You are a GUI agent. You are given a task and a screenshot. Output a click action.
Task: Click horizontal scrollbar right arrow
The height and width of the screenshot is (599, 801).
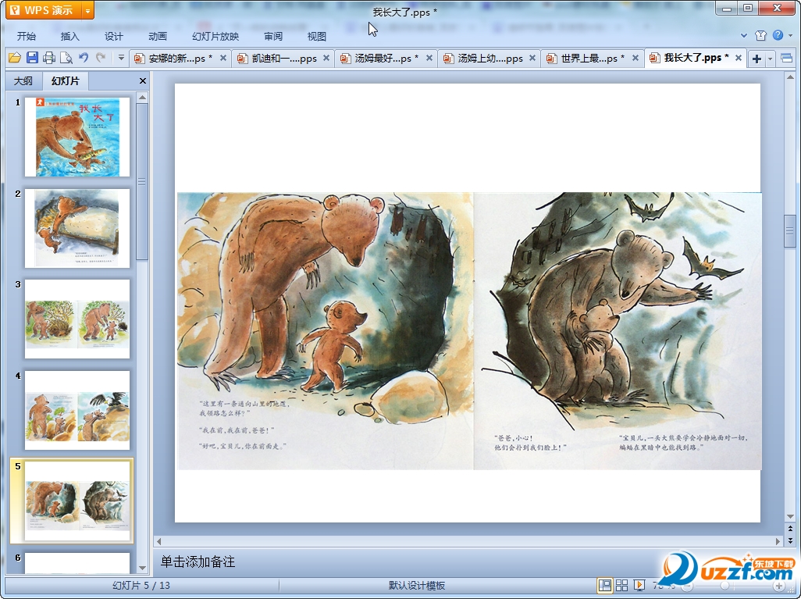tap(778, 540)
